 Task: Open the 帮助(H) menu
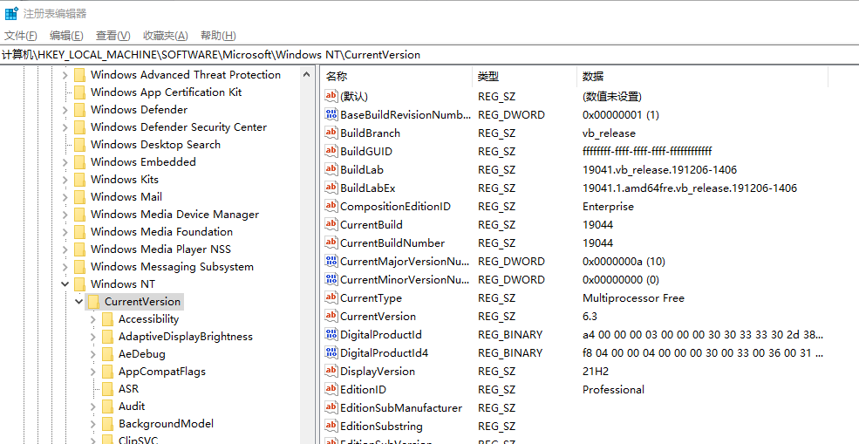click(218, 36)
